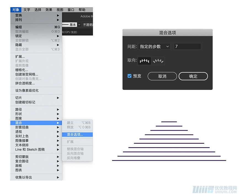Image resolution: width=240 pixels, height=196 pixels.
Task: Expand the 变换 submenu
Action: click(36, 15)
